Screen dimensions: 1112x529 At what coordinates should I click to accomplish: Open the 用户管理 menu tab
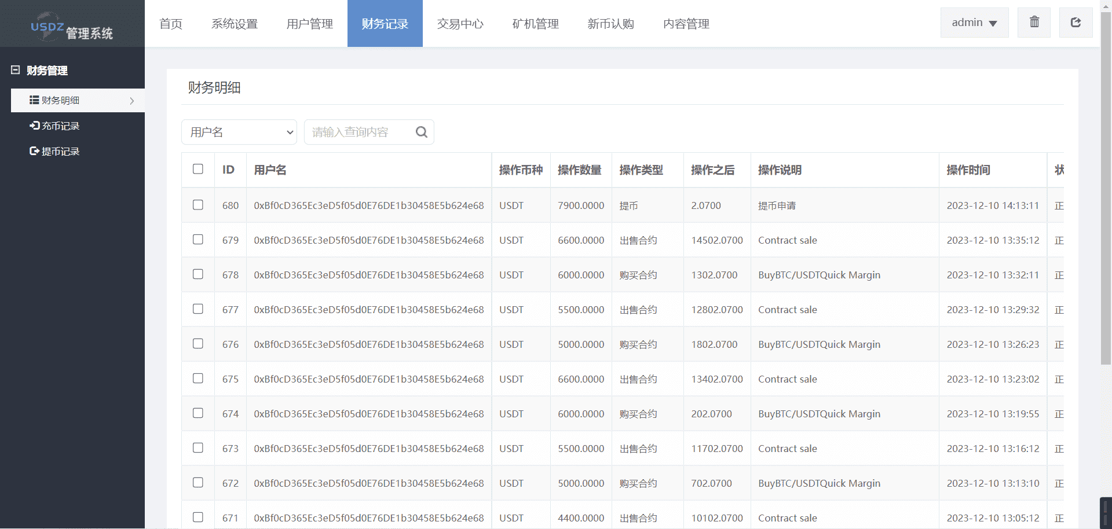click(x=309, y=24)
